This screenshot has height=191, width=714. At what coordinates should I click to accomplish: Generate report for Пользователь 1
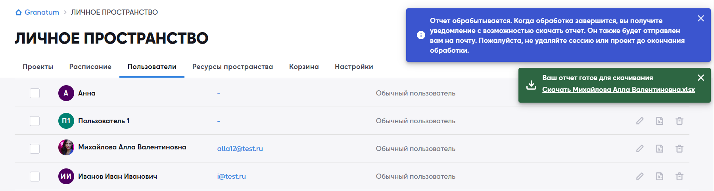(660, 121)
